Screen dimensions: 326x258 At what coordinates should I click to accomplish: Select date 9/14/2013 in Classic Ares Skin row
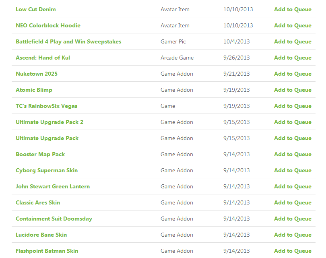(x=236, y=202)
